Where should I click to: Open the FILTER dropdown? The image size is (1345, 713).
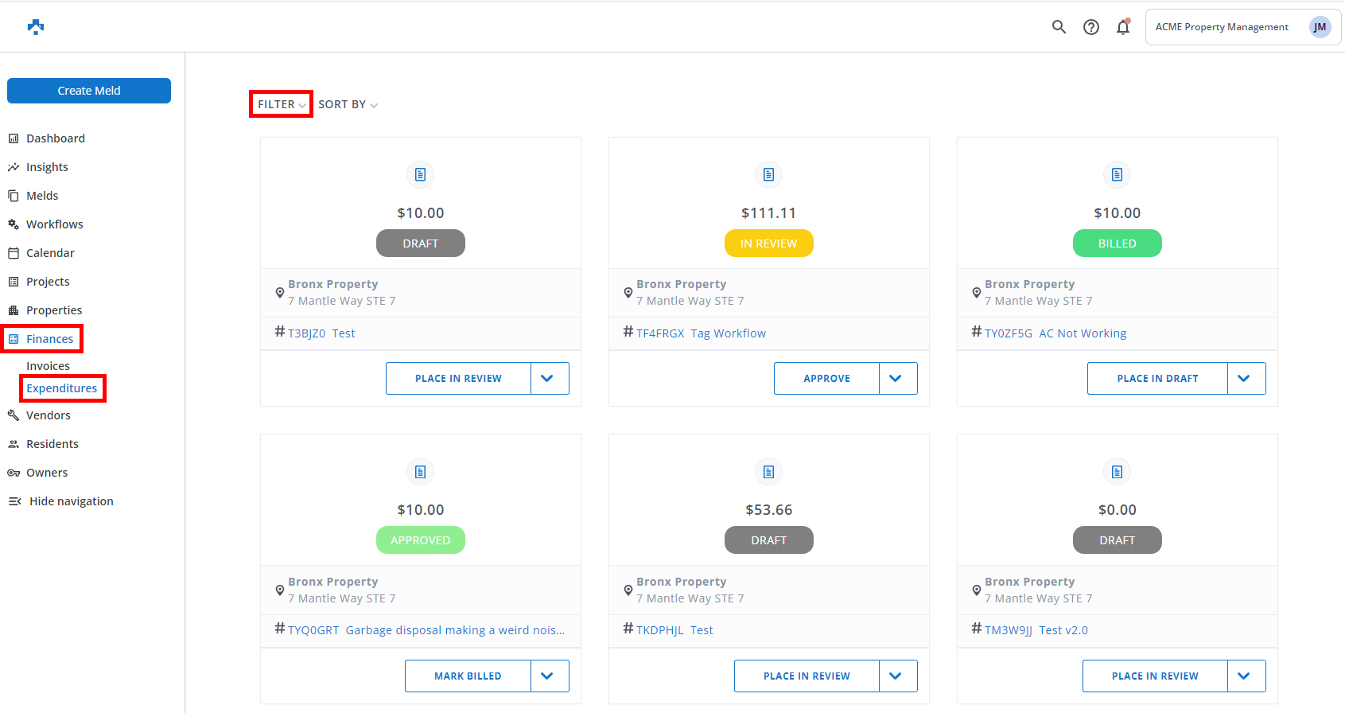pos(281,104)
